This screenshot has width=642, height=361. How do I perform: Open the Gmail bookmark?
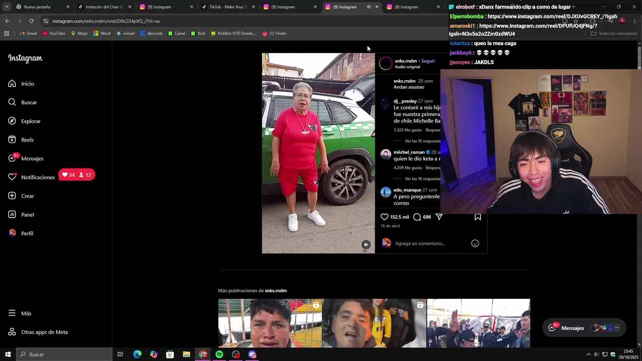(x=28, y=34)
